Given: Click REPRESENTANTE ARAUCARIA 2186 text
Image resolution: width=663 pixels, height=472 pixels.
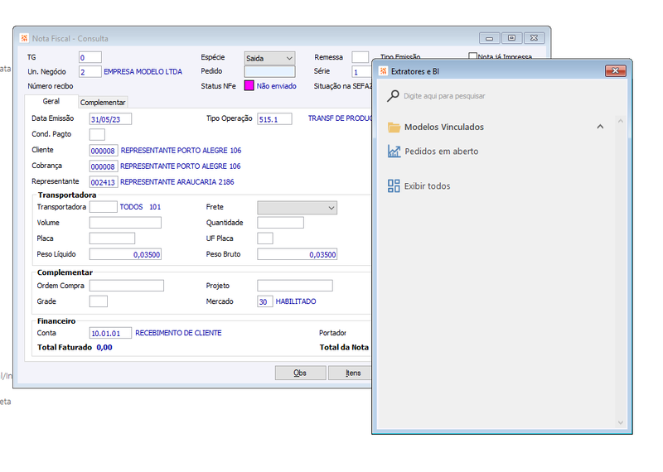Looking at the screenshot, I should (177, 182).
